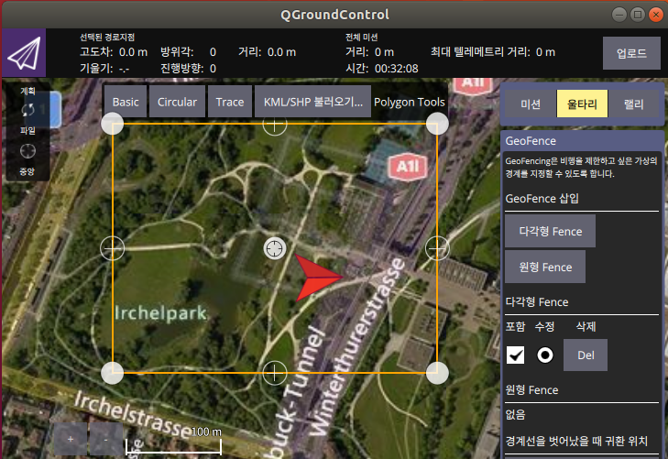Select top-left polygon vertex handle
Screen dimensions: 668x459
(113, 124)
